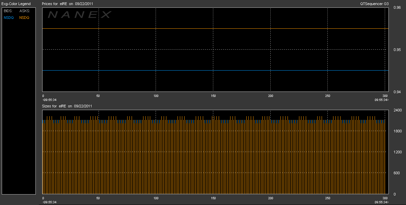Click the Sizes for eIRE chart title
This screenshot has height=205, width=406.
point(67,106)
